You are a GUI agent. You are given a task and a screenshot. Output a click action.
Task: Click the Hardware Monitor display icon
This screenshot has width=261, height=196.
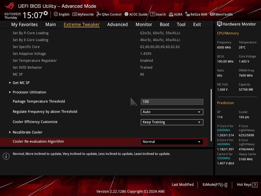coord(219,24)
